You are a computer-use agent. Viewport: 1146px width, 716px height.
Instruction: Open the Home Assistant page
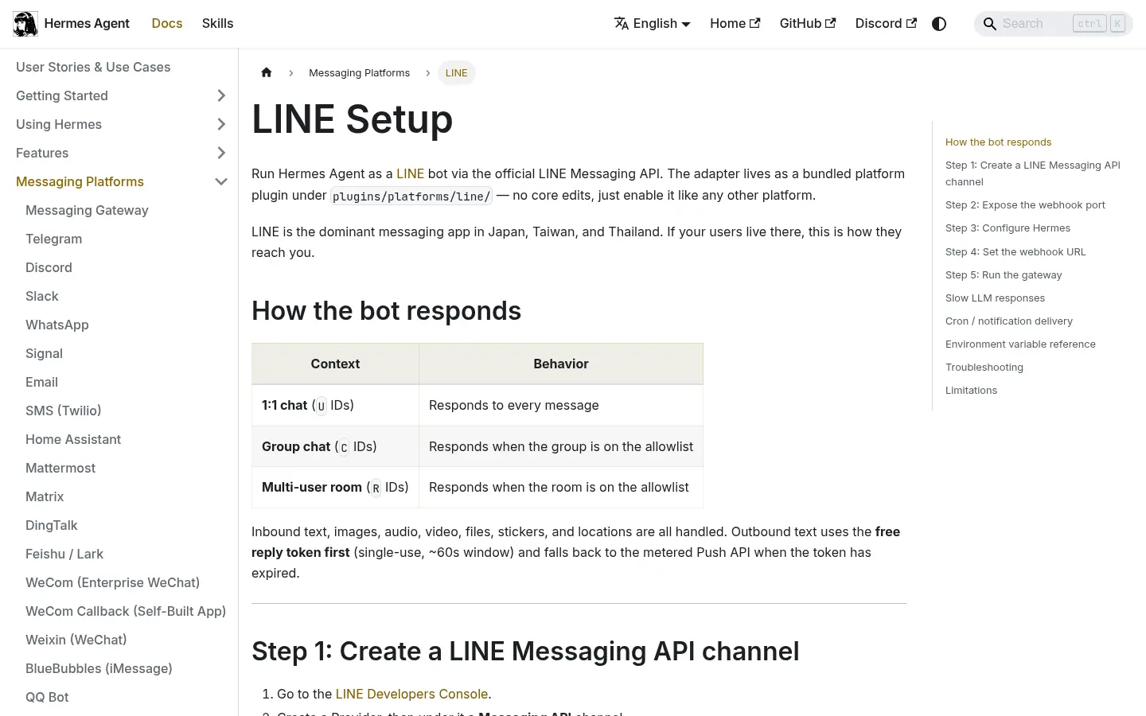tap(73, 439)
